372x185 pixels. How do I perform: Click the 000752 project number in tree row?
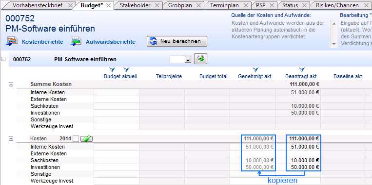point(22,60)
